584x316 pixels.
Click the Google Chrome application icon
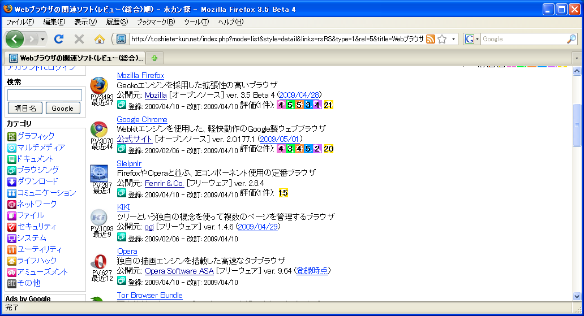point(99,129)
